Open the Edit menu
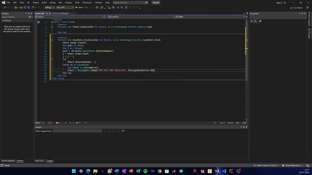 coord(15,2)
